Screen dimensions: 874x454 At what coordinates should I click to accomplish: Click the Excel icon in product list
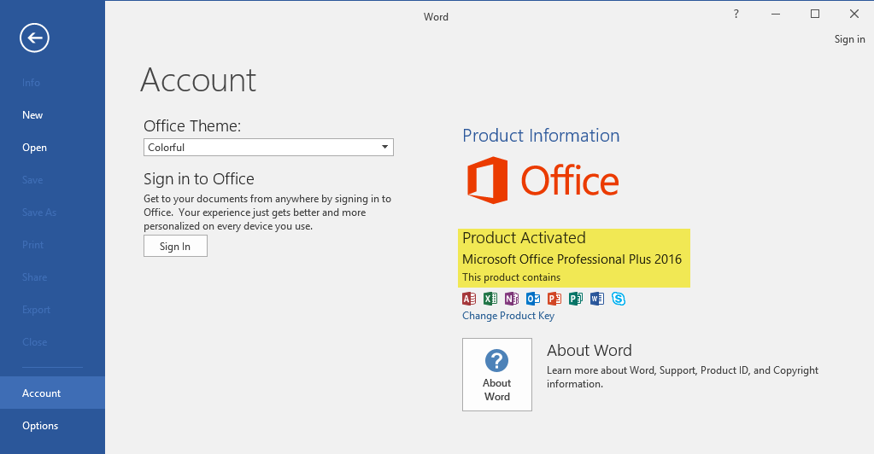coord(490,299)
